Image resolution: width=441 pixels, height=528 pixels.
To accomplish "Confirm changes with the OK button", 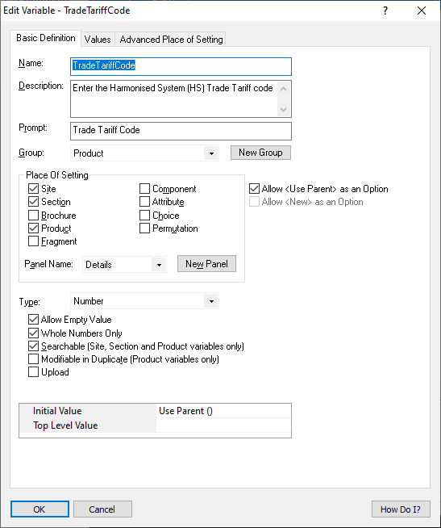I will pyautogui.click(x=40, y=509).
